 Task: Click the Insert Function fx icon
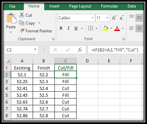click(x=80, y=50)
